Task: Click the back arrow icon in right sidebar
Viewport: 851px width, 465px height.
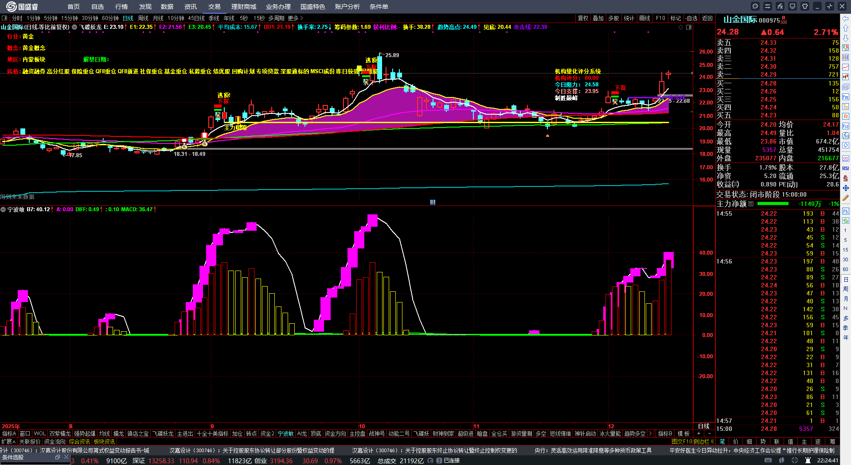Action: pyautogui.click(x=846, y=19)
